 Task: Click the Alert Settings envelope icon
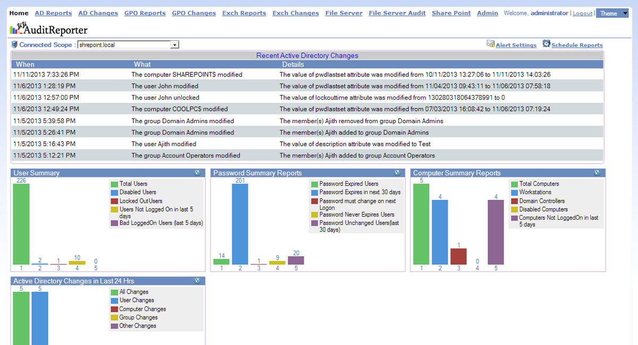click(x=491, y=44)
